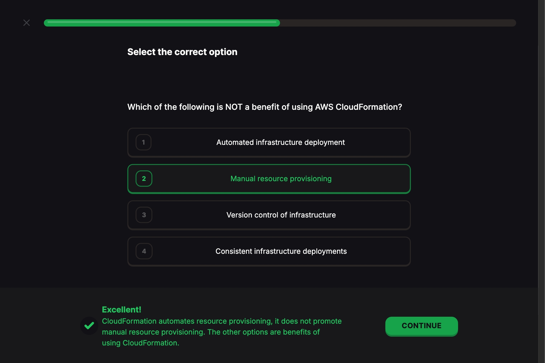545x363 pixels.
Task: Click the number 1 key badge
Action: (x=144, y=142)
